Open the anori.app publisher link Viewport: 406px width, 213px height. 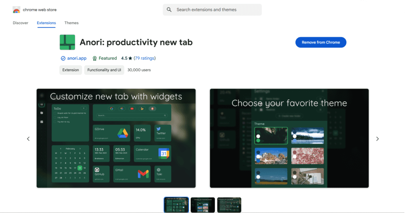[x=77, y=58]
